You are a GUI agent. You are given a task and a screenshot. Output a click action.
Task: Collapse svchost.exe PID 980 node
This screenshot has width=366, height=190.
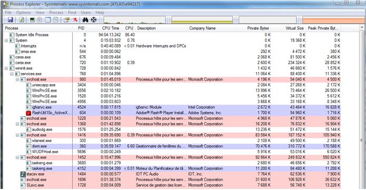coord(17,79)
